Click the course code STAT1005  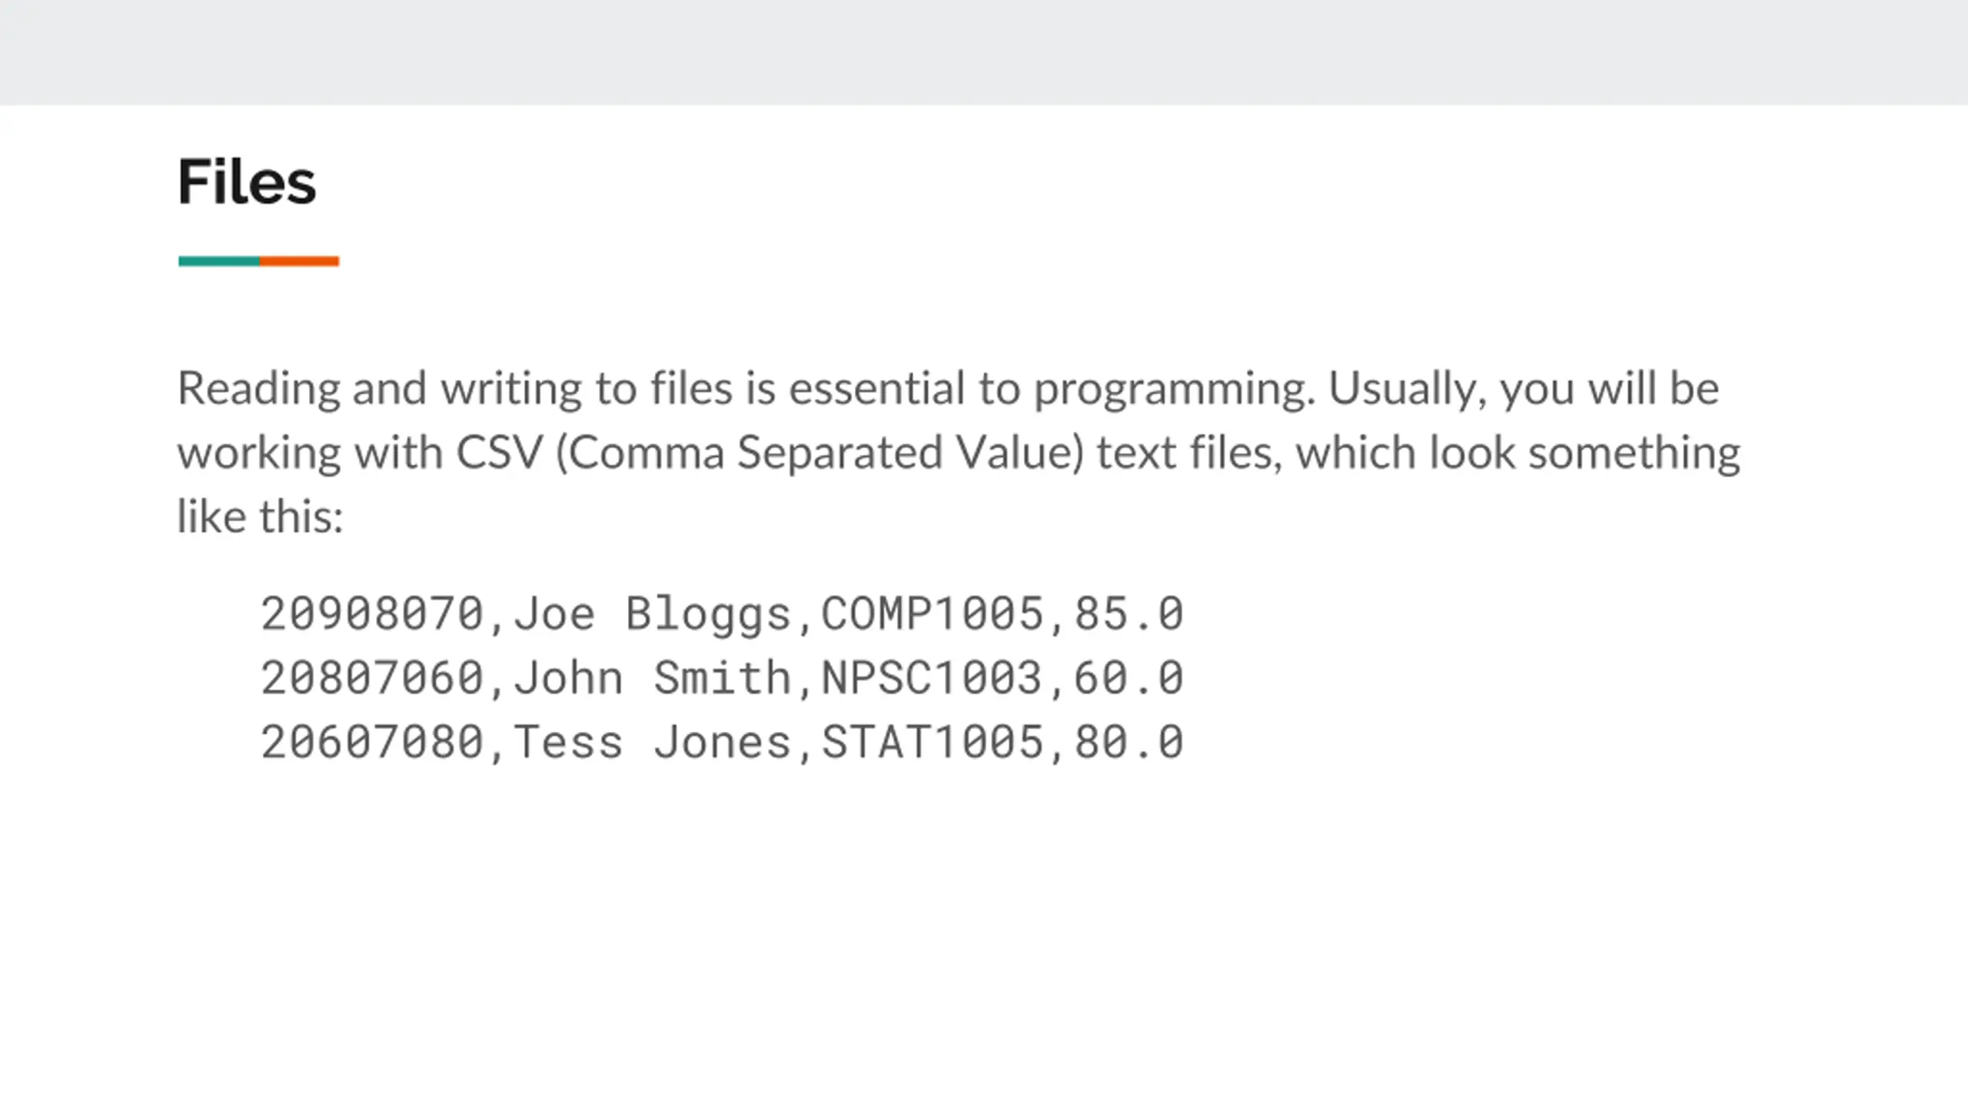(932, 742)
